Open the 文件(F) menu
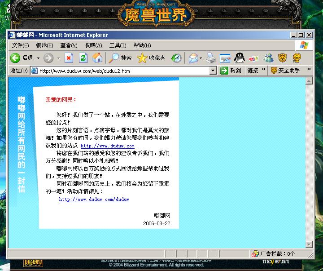 click(x=20, y=45)
